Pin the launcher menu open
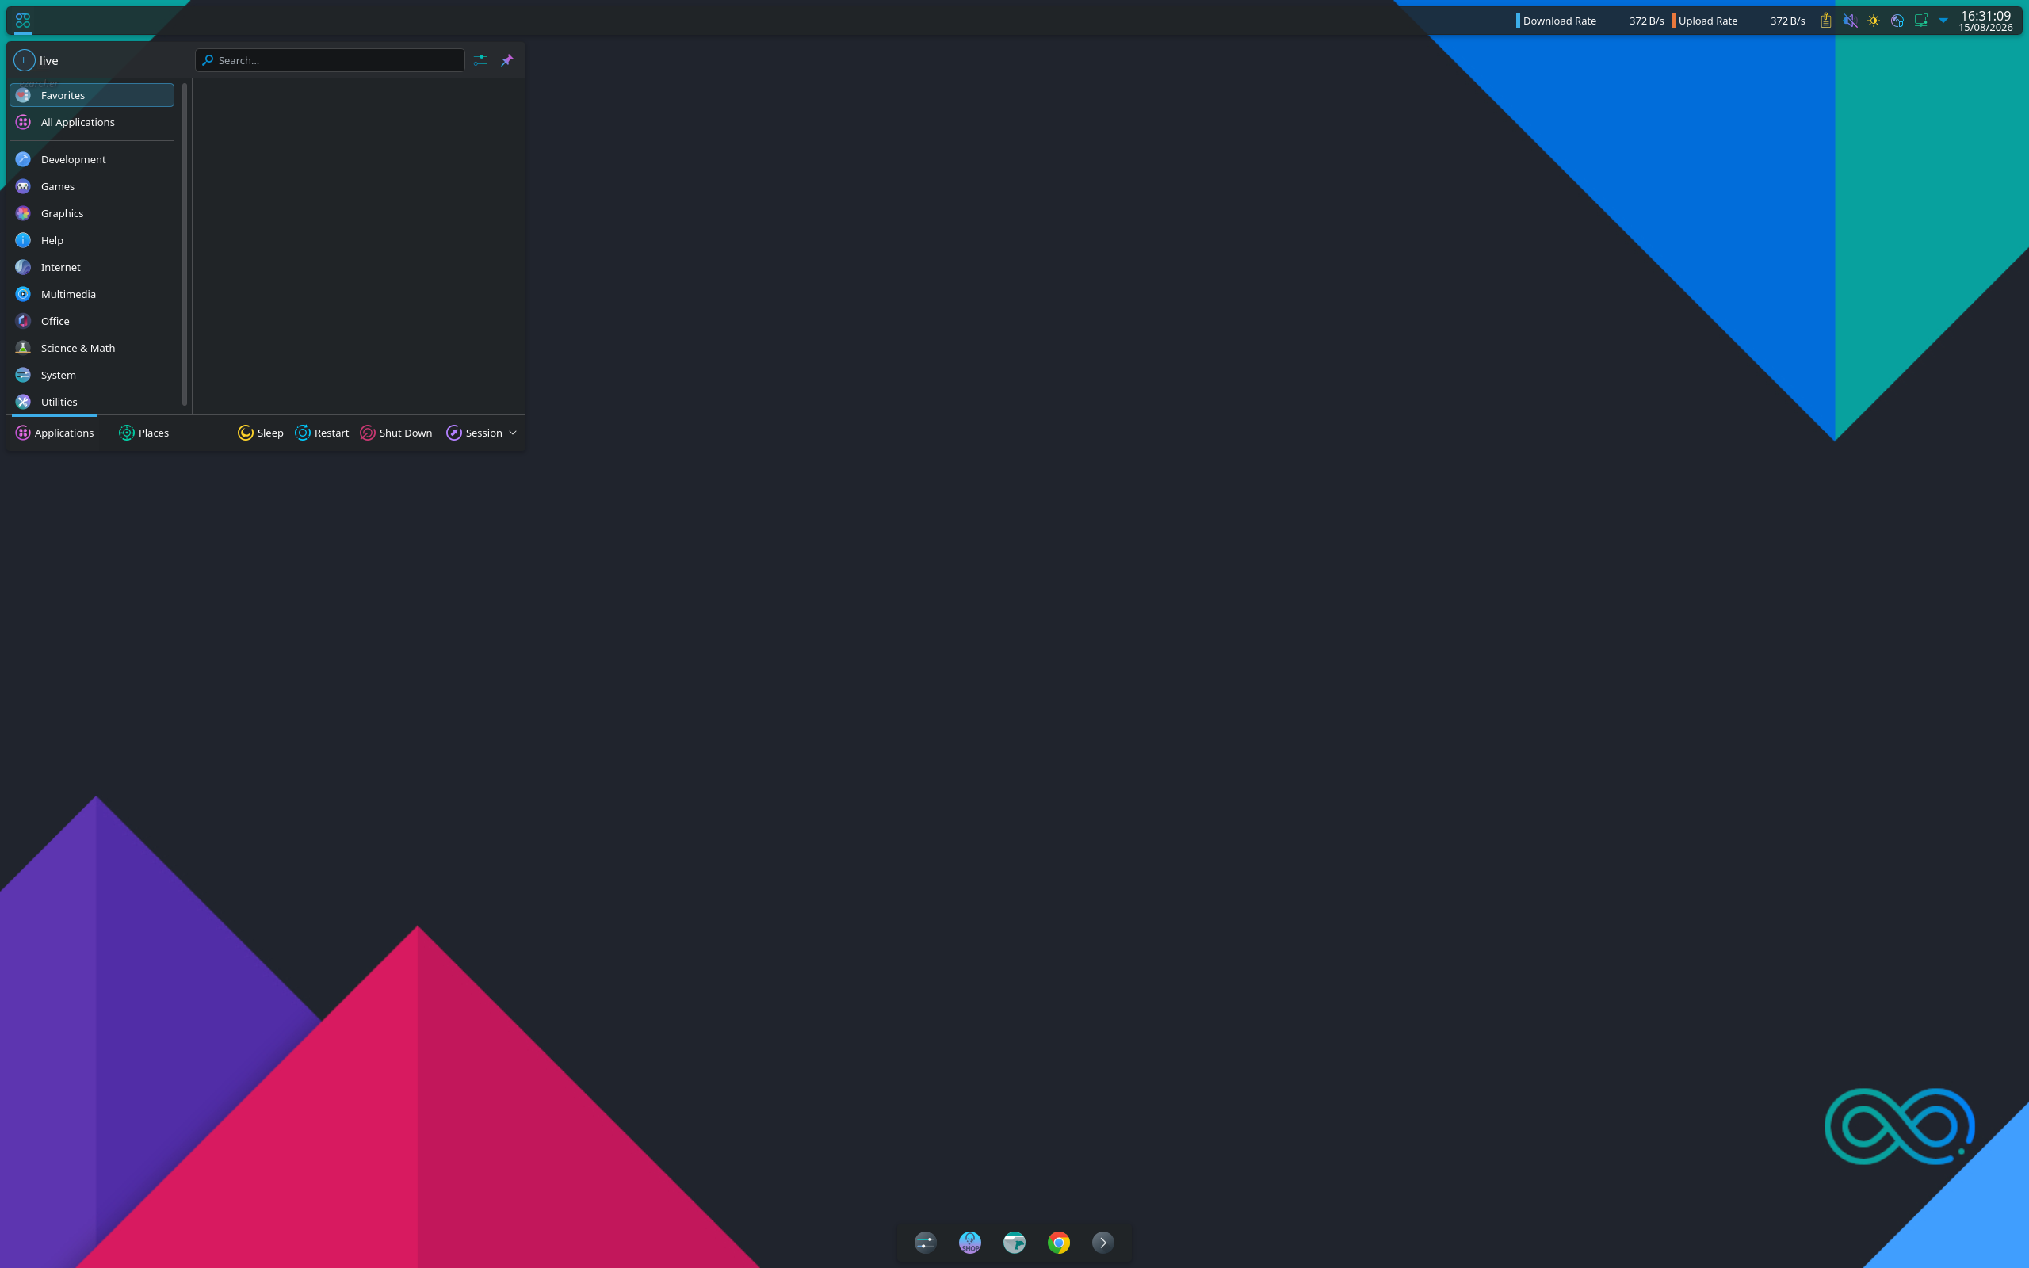Screen dimensions: 2029x1268 coord(507,60)
